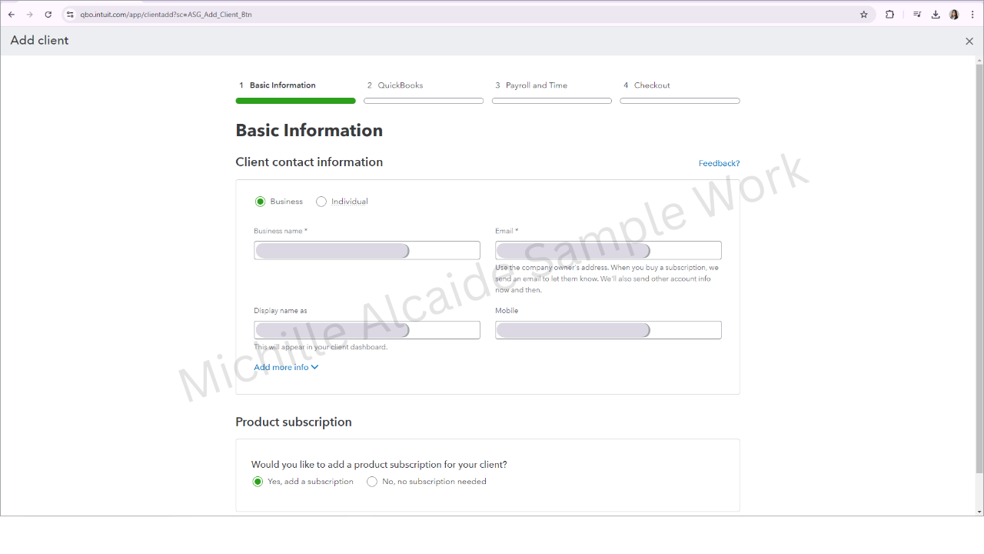Click the 'Use the company owner's address' hint
The image size is (984, 554).
click(x=607, y=279)
